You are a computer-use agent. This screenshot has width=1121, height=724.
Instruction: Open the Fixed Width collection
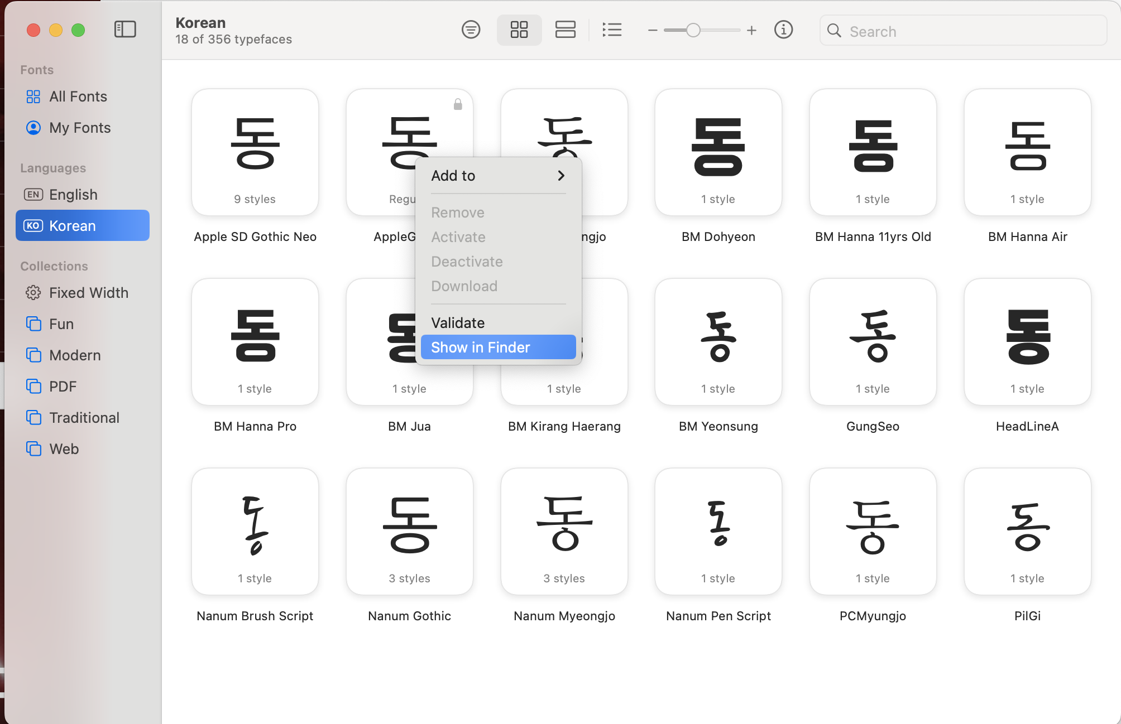(x=88, y=293)
